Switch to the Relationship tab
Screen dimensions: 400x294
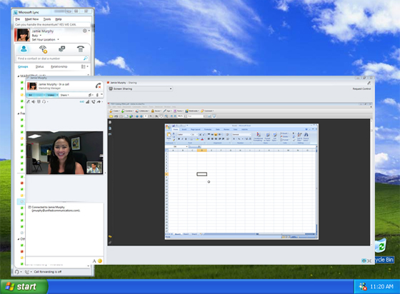tap(59, 66)
